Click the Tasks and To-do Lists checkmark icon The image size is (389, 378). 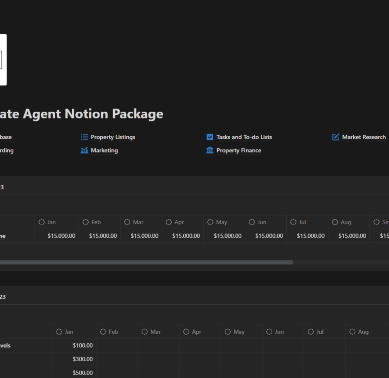click(210, 137)
